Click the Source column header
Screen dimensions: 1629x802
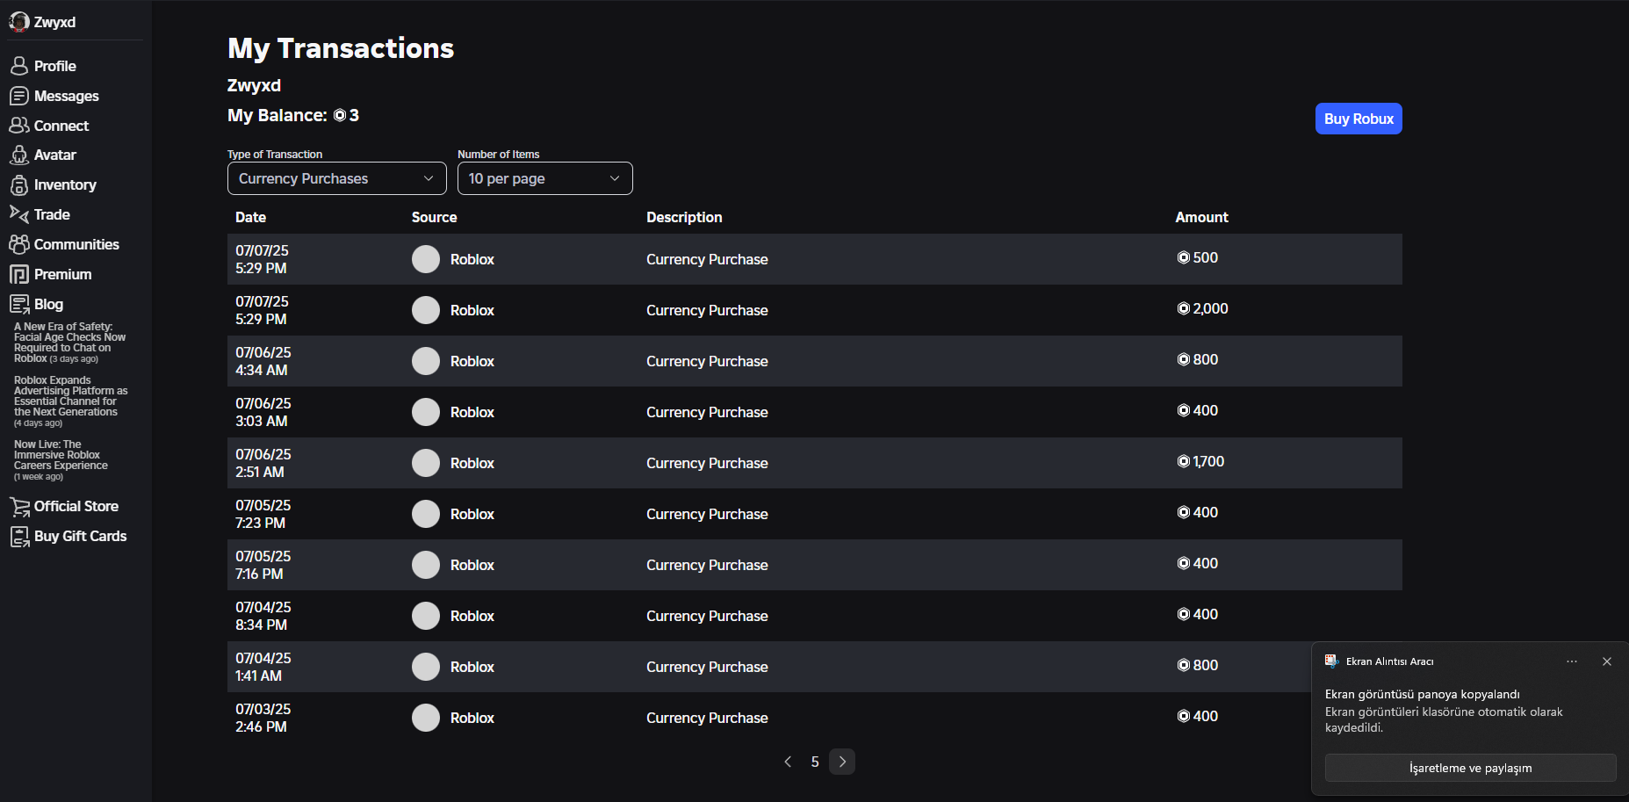click(435, 217)
